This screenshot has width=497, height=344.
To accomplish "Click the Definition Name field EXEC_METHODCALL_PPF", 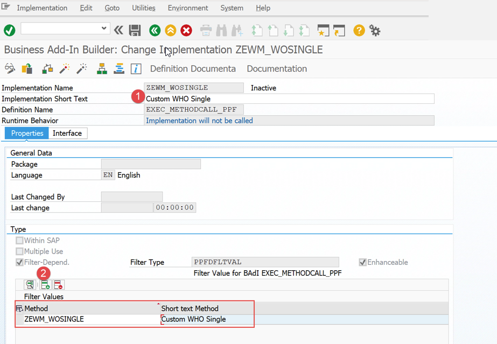I will pyautogui.click(x=194, y=110).
